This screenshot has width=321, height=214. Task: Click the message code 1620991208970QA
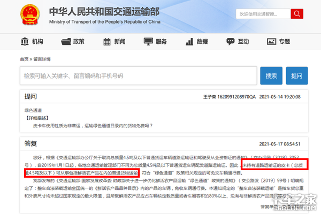point(236,97)
